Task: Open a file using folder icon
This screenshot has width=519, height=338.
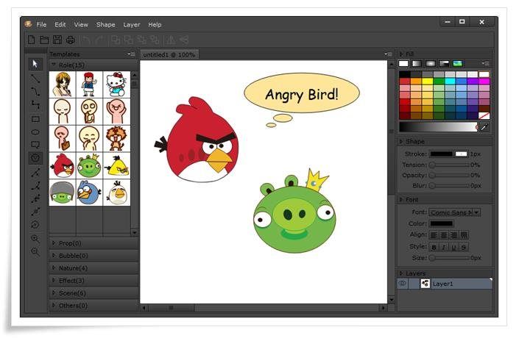Action: [x=44, y=40]
